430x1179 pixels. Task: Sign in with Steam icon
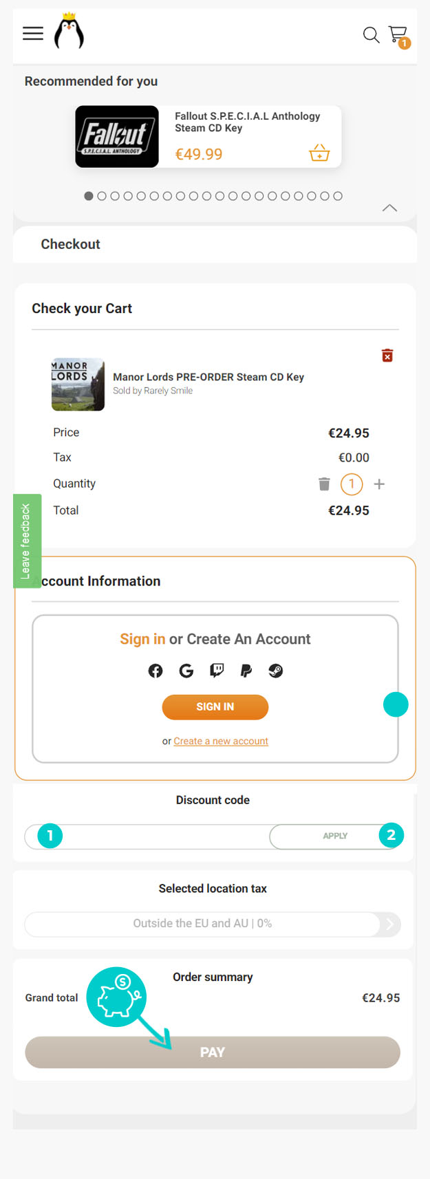(x=276, y=671)
